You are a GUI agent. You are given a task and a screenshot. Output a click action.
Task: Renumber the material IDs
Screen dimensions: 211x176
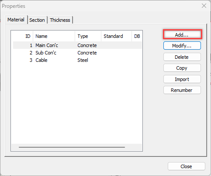click(x=182, y=90)
